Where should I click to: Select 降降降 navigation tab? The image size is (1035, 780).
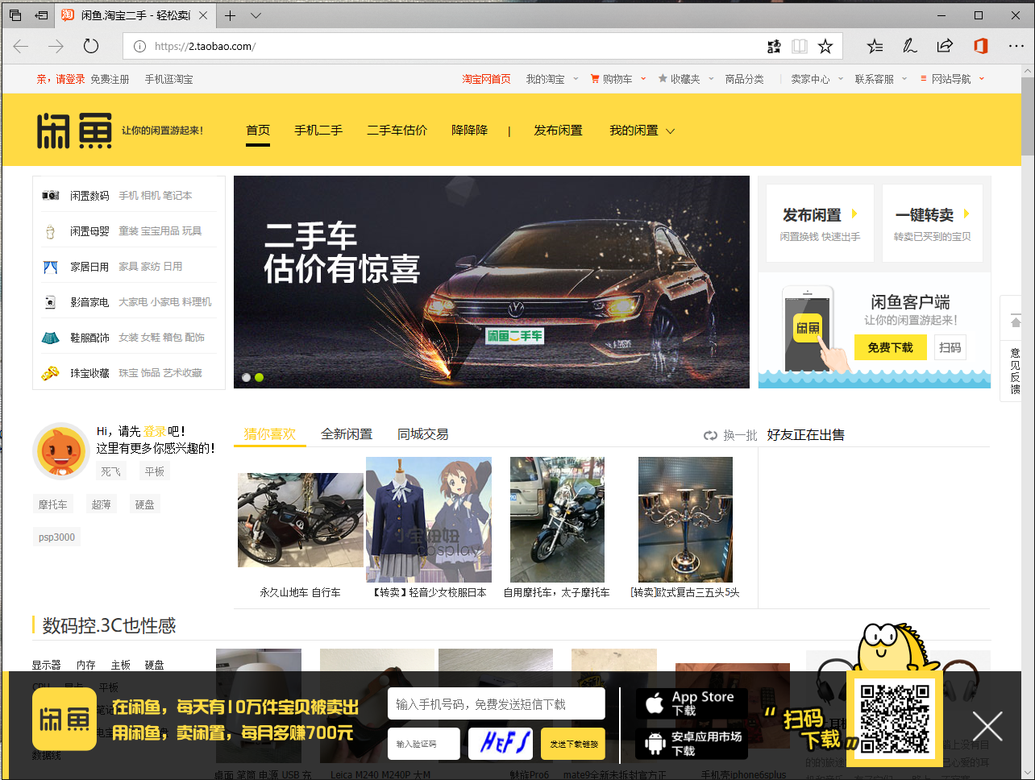pos(469,131)
